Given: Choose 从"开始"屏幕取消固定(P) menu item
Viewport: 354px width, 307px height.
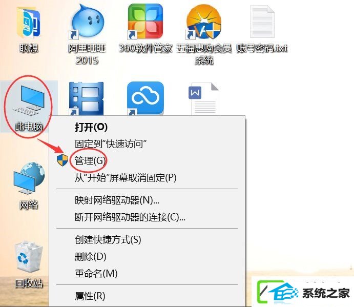Looking at the screenshot, I should pos(147,178).
